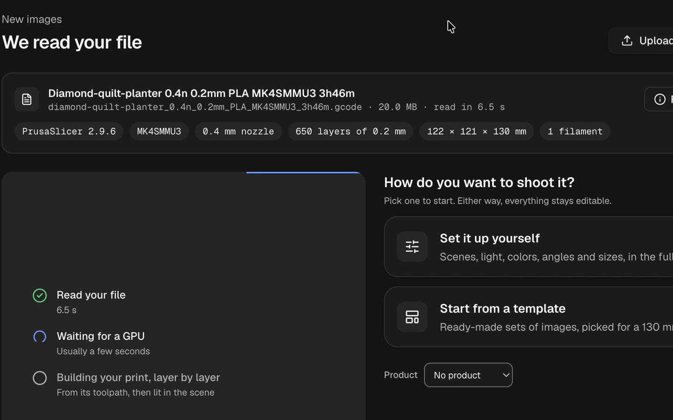
Task: Click the upload arrow icon
Action: click(x=627, y=41)
